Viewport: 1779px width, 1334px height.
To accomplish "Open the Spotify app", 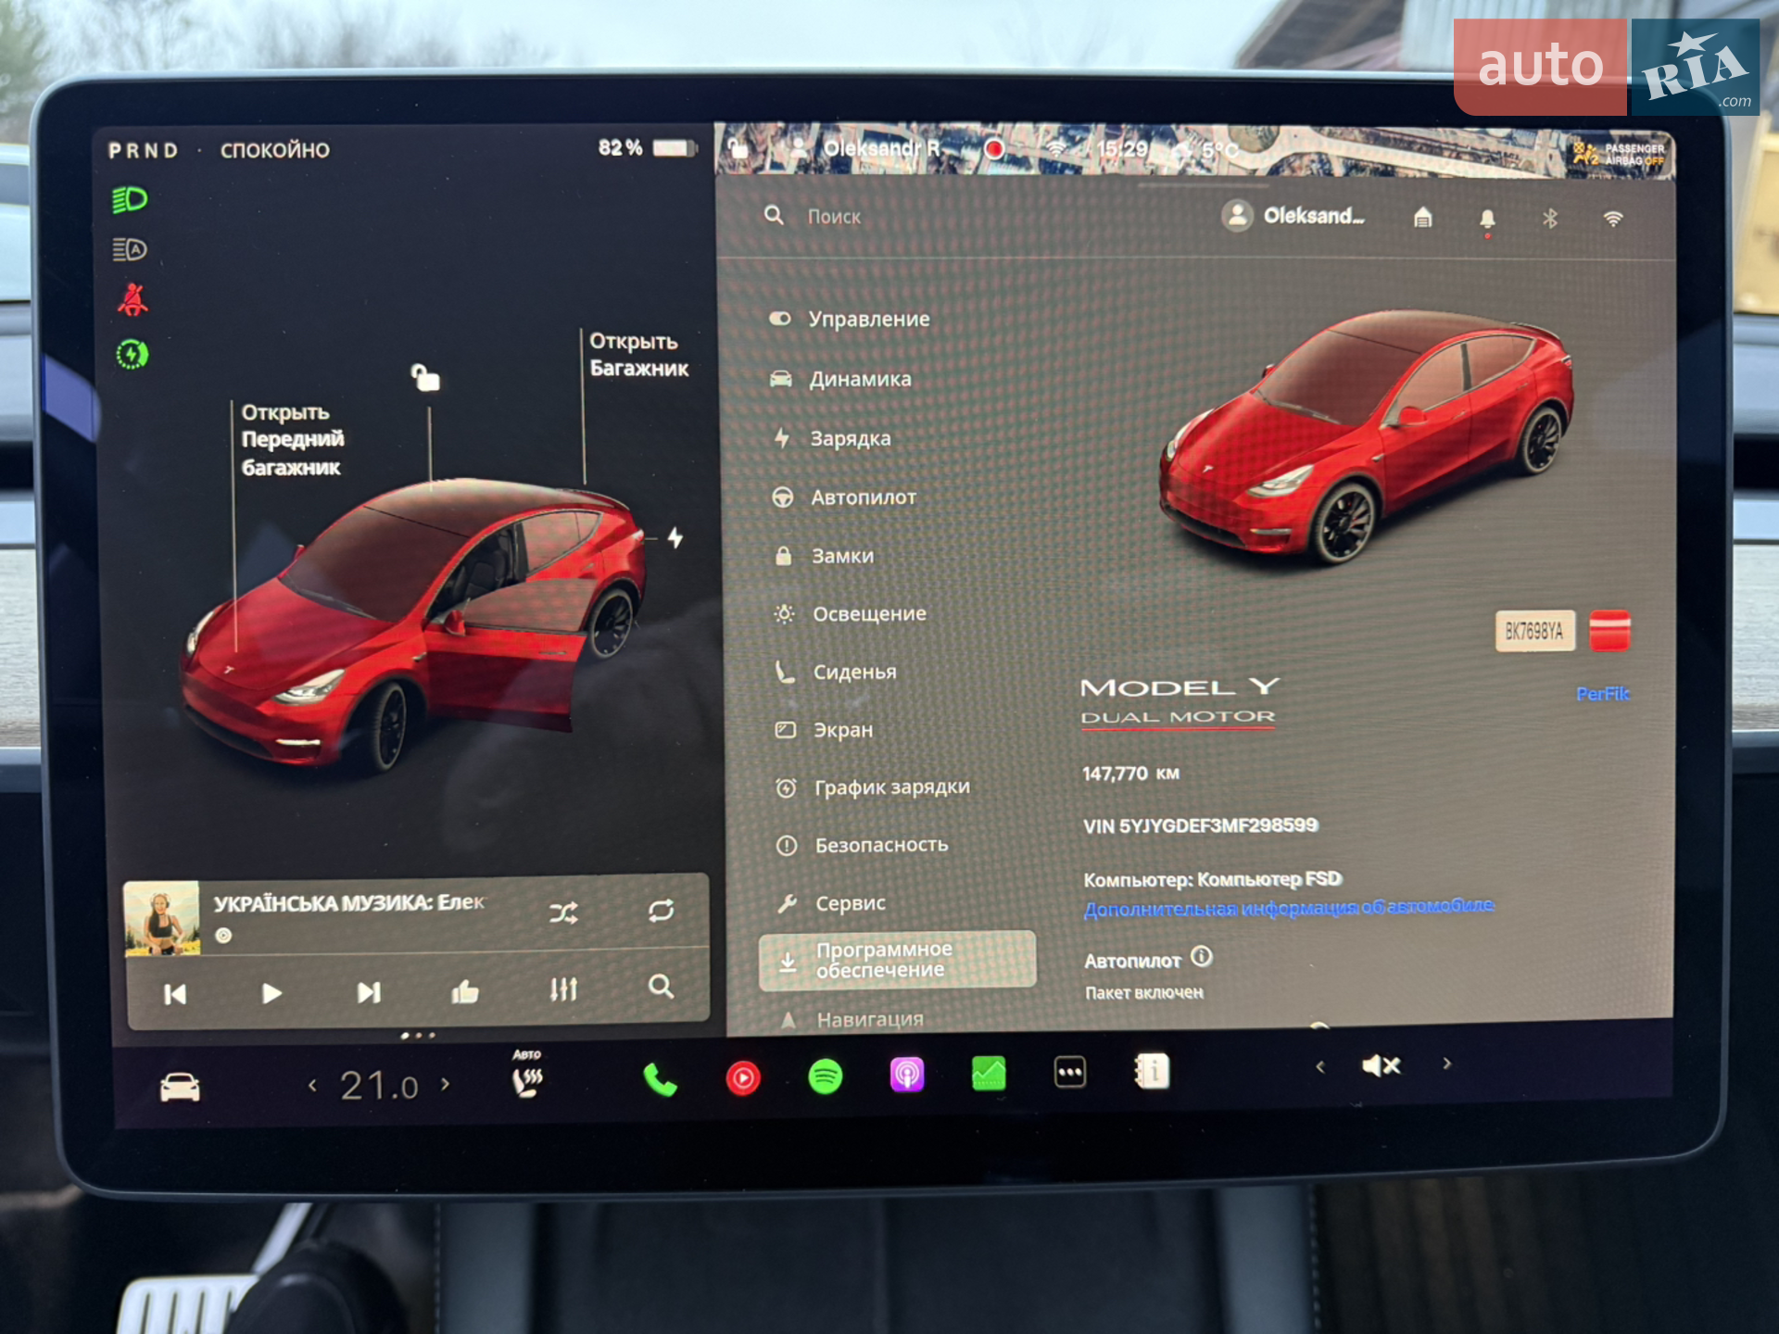I will (x=825, y=1076).
